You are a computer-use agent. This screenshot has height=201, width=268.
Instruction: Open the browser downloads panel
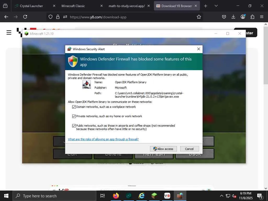(x=233, y=17)
